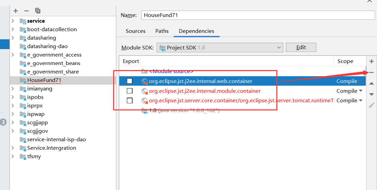Check Export for server.core.container entry

130,100
